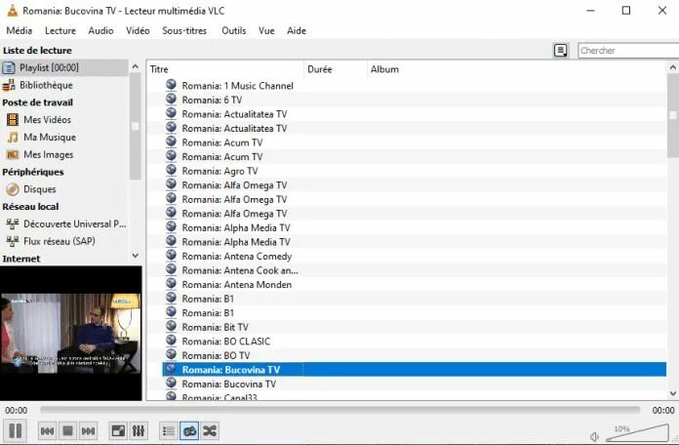
Task: Click the globe icon beside Romania: BO CLASIC
Action: 171,341
